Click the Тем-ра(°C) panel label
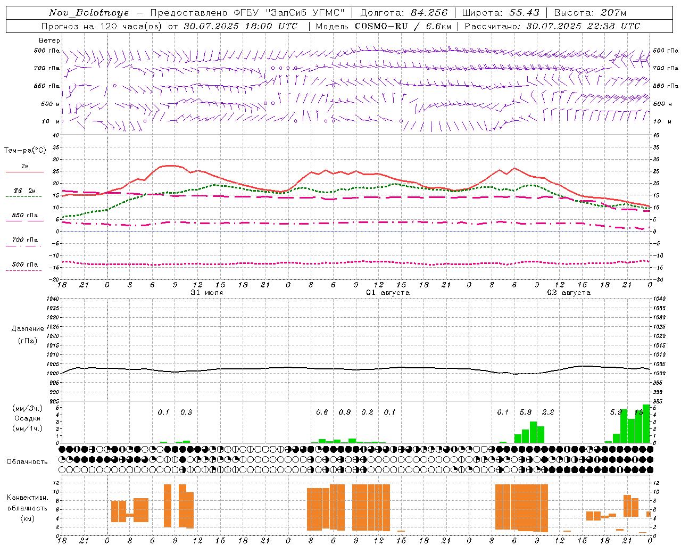Viewport: 681px width, 545px height. [x=25, y=151]
